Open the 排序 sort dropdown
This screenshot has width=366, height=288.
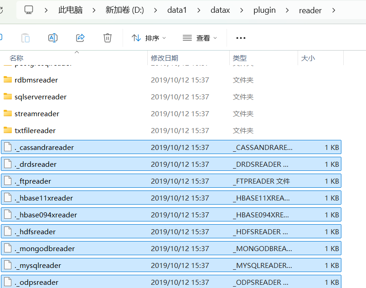coord(149,38)
